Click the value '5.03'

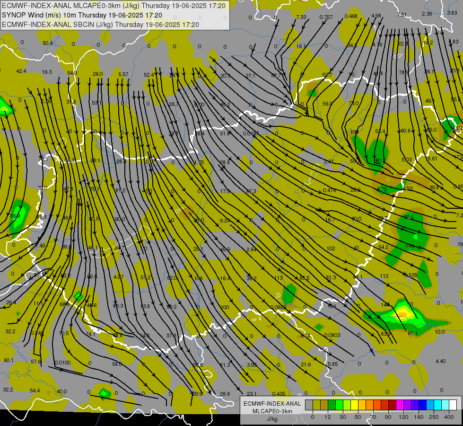(x=407, y=160)
